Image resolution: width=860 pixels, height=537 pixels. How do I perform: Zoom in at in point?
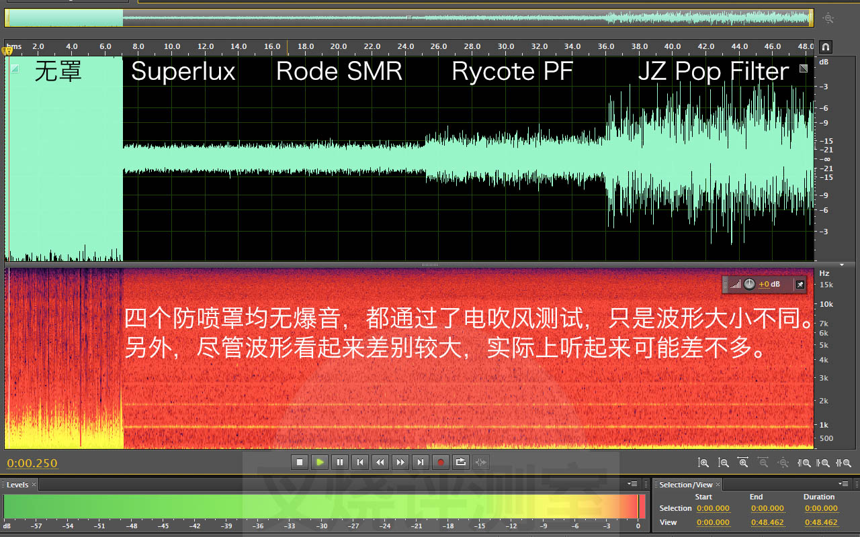[804, 462]
